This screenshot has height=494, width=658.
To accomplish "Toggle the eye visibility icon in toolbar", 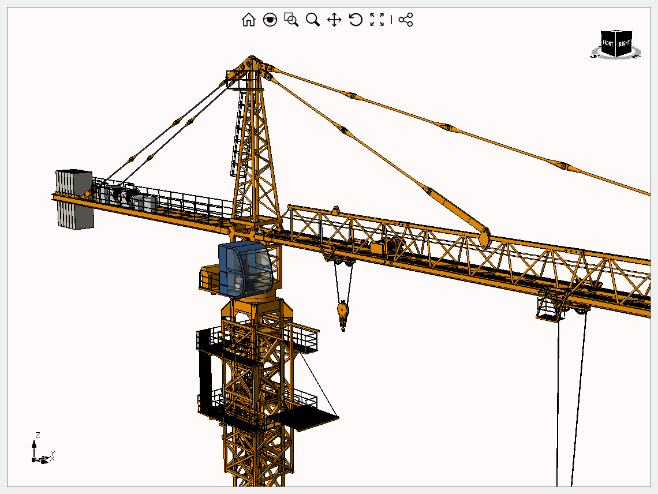I will [270, 20].
